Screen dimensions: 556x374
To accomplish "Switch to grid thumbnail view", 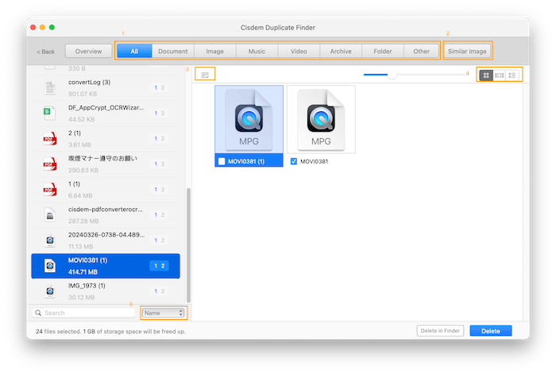I will pyautogui.click(x=486, y=75).
